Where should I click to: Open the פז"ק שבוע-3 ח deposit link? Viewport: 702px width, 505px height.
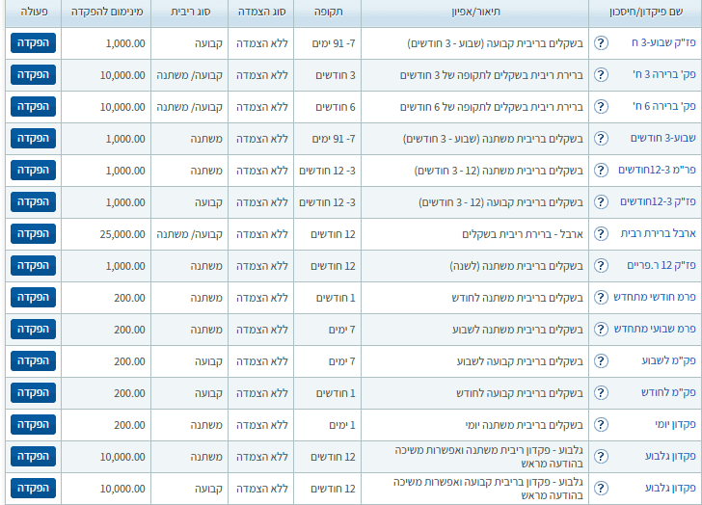tap(663, 43)
